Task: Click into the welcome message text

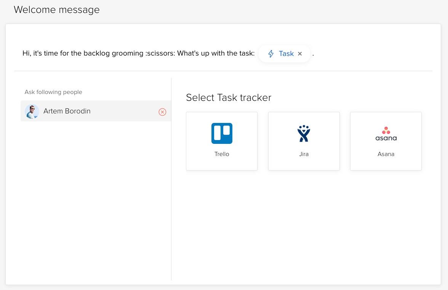Action: pyautogui.click(x=139, y=53)
